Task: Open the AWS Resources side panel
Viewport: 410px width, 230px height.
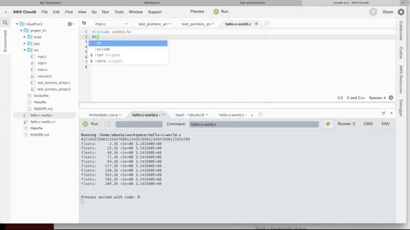Action: pyautogui.click(x=401, y=79)
